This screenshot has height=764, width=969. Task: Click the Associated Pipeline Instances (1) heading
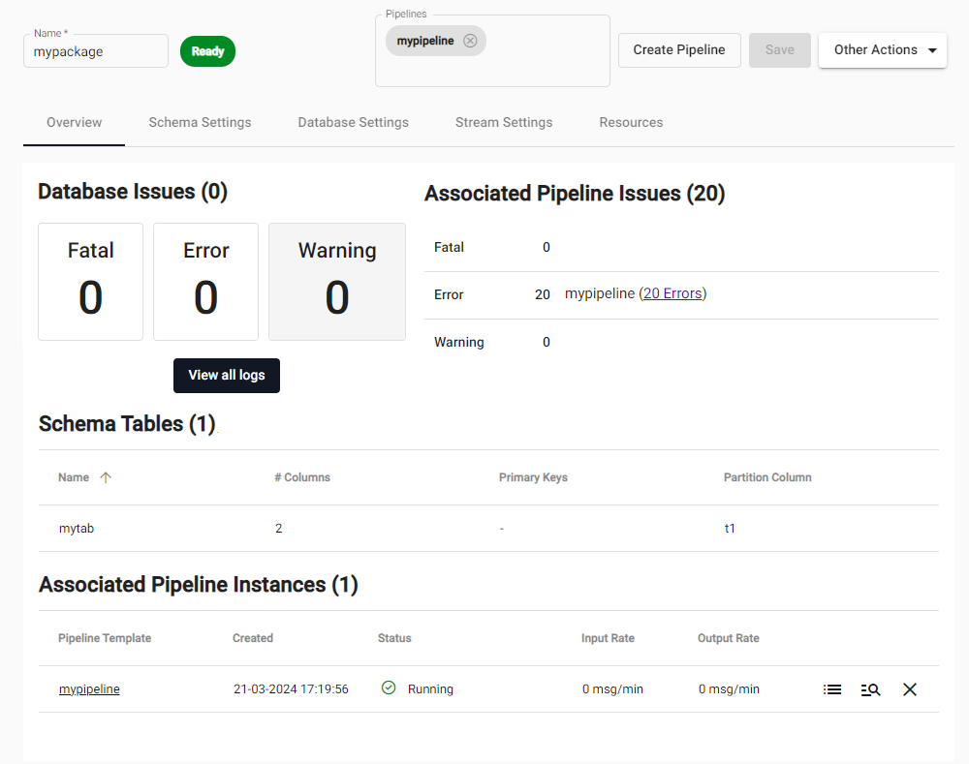199,585
